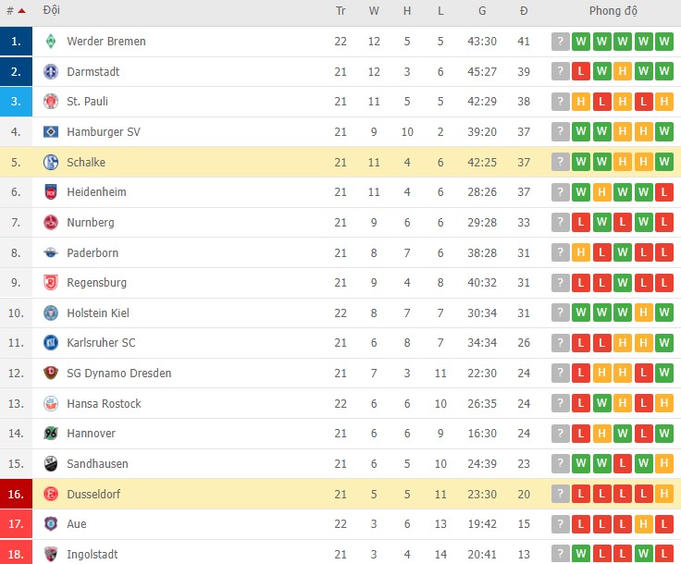This screenshot has width=681, height=564.
Task: Select the Schalke club logo
Action: tap(51, 163)
